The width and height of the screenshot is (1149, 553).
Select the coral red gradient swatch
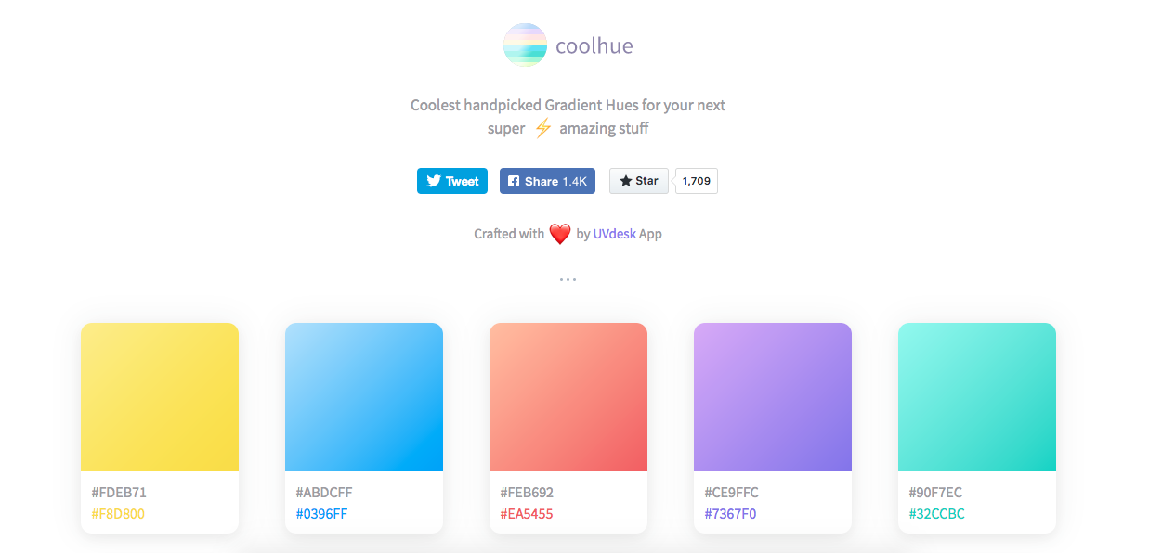click(x=568, y=397)
